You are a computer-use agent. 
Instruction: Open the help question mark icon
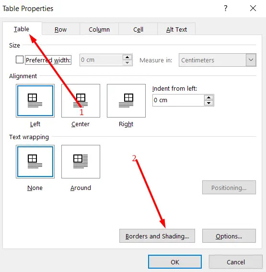tap(225, 8)
